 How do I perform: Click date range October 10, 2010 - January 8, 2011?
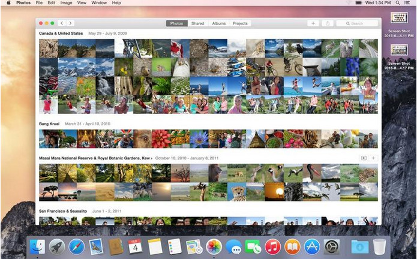(187, 158)
